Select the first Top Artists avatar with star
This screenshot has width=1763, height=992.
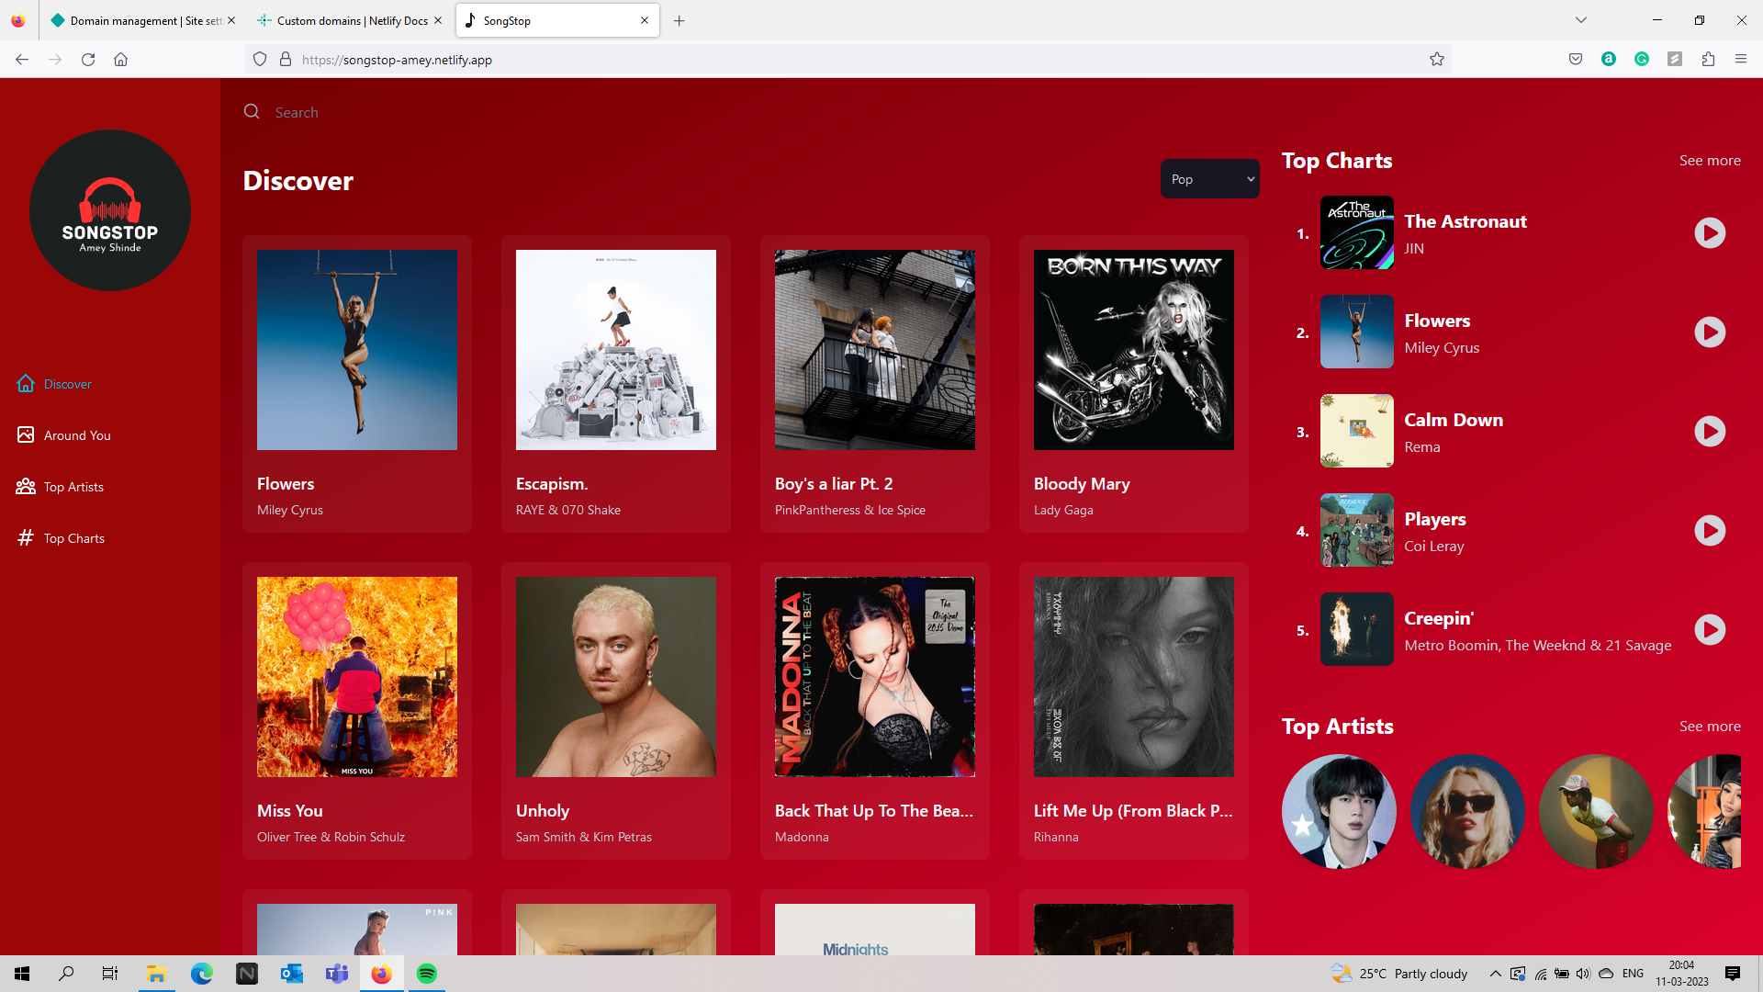click(x=1339, y=812)
